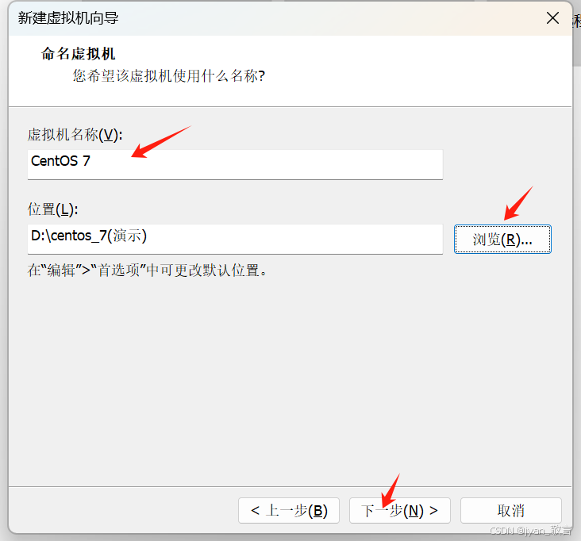Click the location field showing D:\centos_7(演示)
The width and height of the screenshot is (581, 541).
pos(235,239)
